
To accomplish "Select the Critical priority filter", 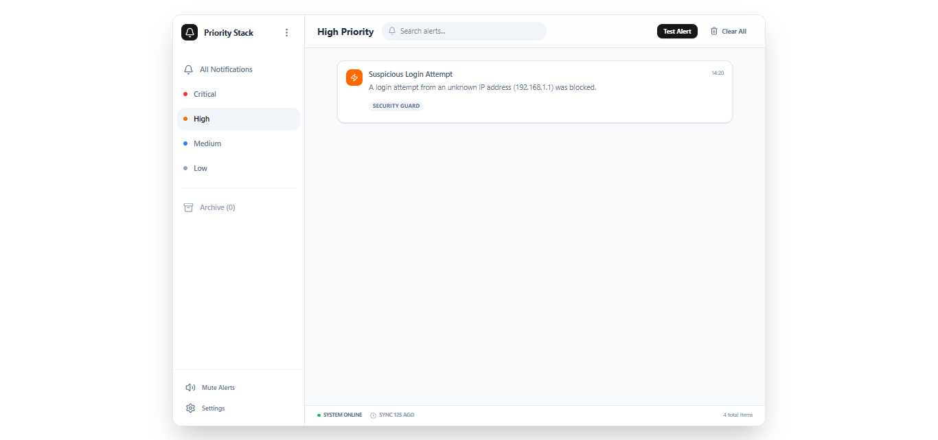I will (x=205, y=94).
